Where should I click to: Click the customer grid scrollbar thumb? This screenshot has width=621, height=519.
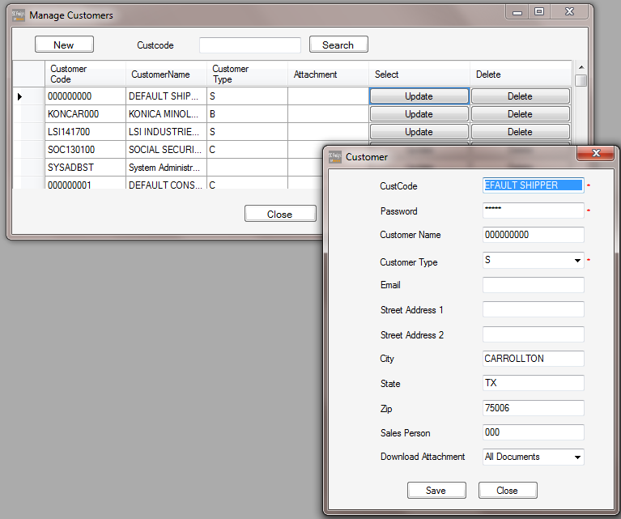click(581, 80)
